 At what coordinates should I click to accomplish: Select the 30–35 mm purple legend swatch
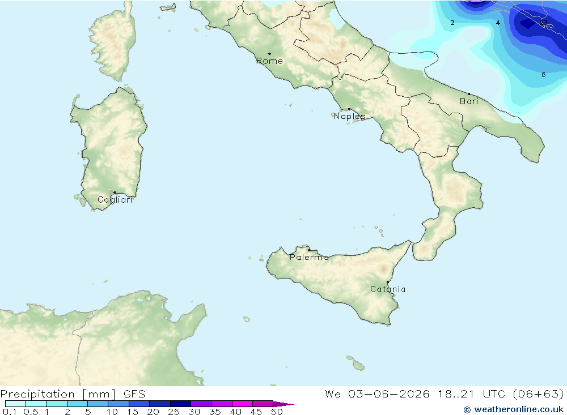pyautogui.click(x=201, y=404)
